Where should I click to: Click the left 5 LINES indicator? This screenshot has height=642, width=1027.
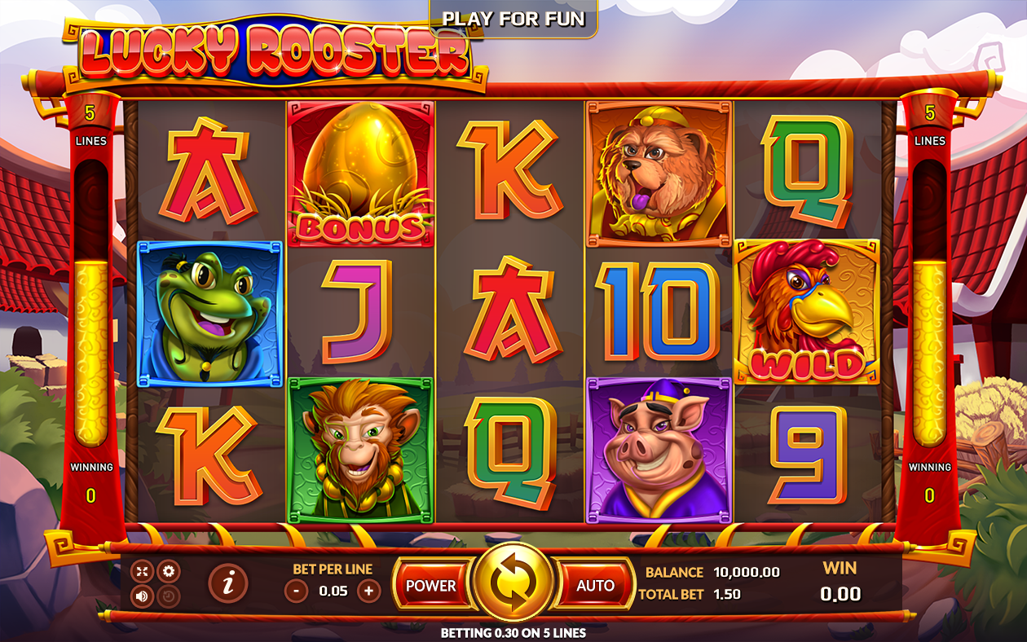(91, 125)
